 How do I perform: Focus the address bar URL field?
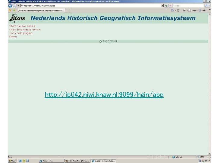pos(91,6)
